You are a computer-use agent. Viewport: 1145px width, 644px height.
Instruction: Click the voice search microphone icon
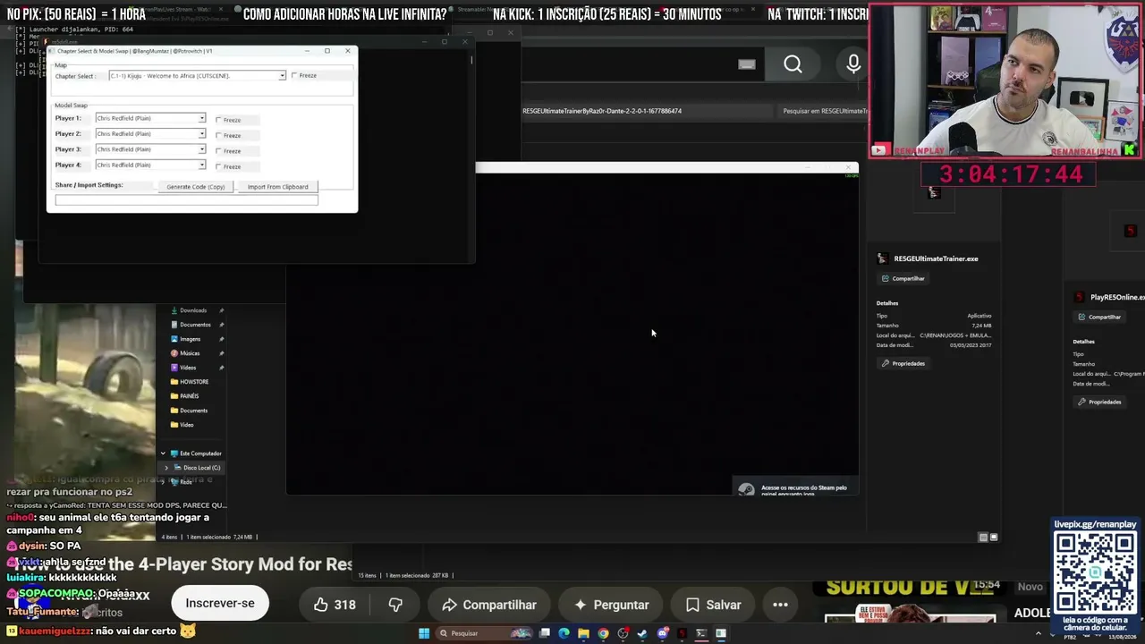point(853,64)
